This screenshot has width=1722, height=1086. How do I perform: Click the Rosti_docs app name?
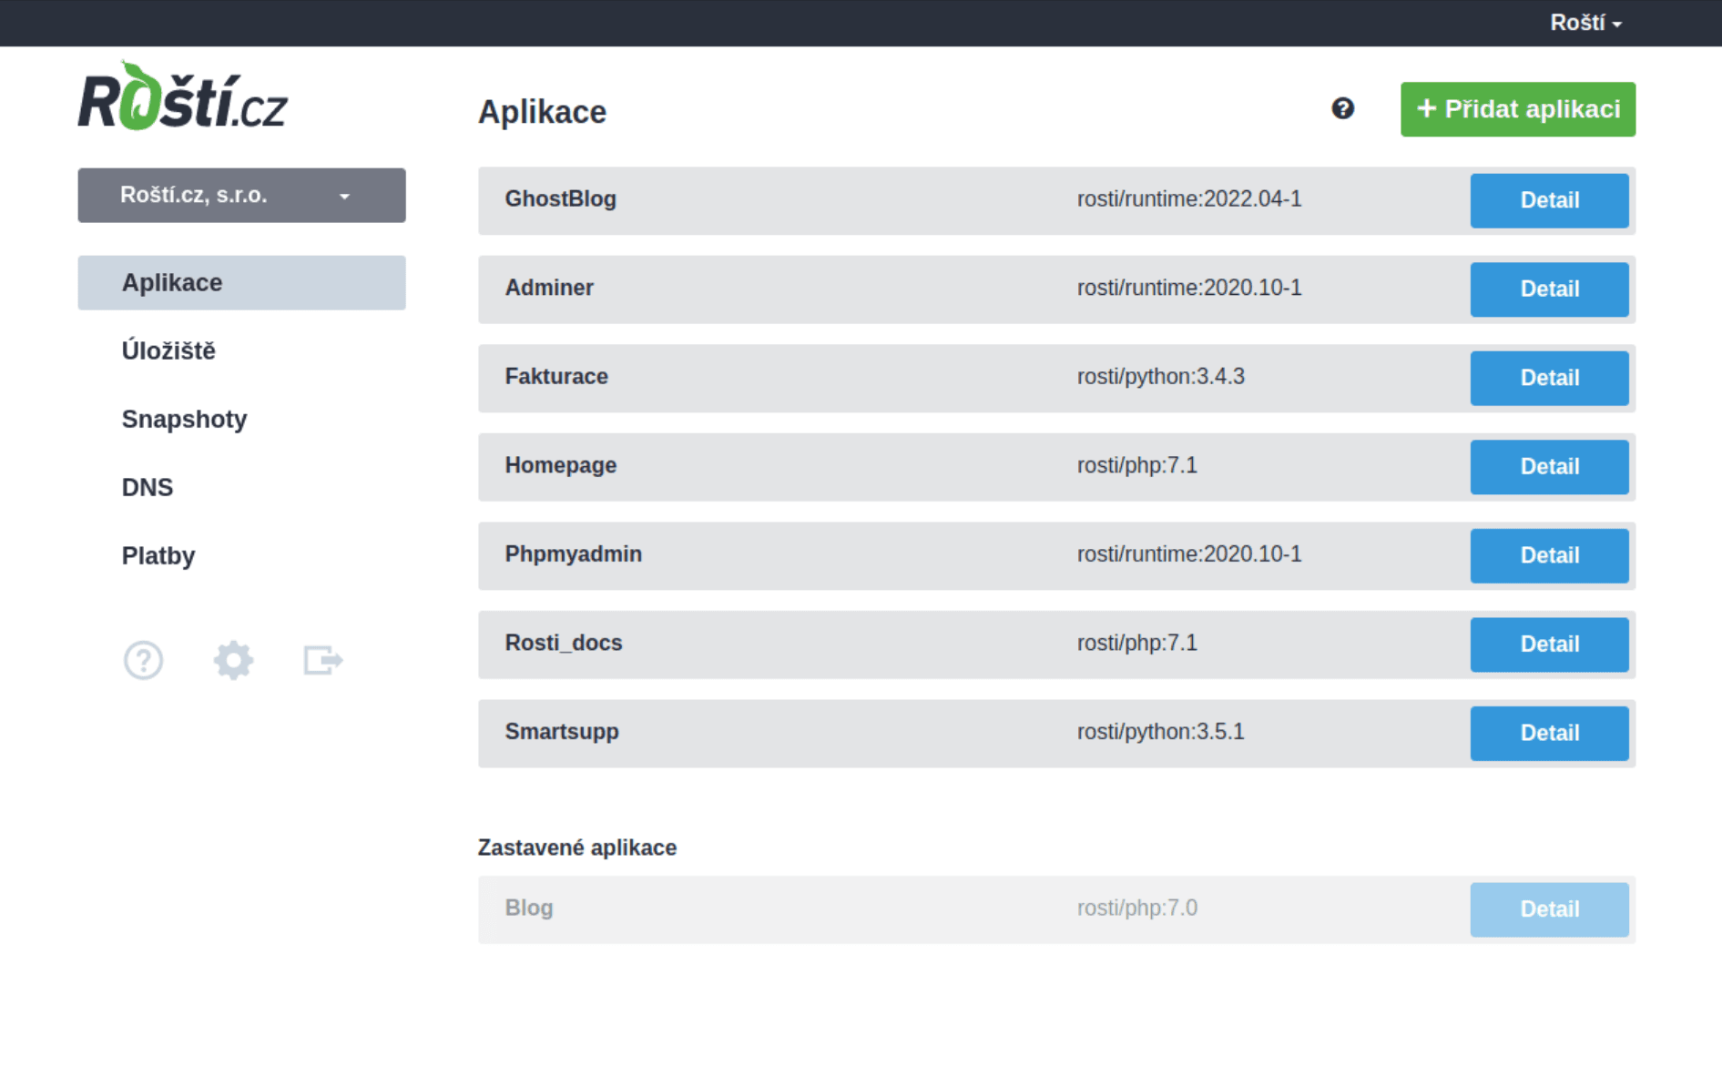tap(564, 644)
